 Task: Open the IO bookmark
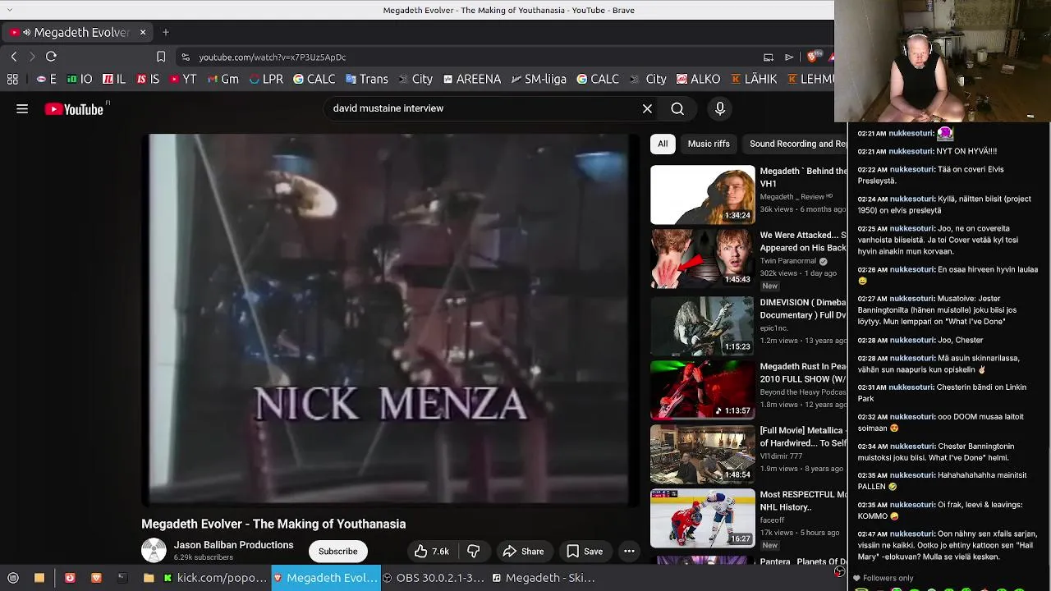tap(80, 79)
